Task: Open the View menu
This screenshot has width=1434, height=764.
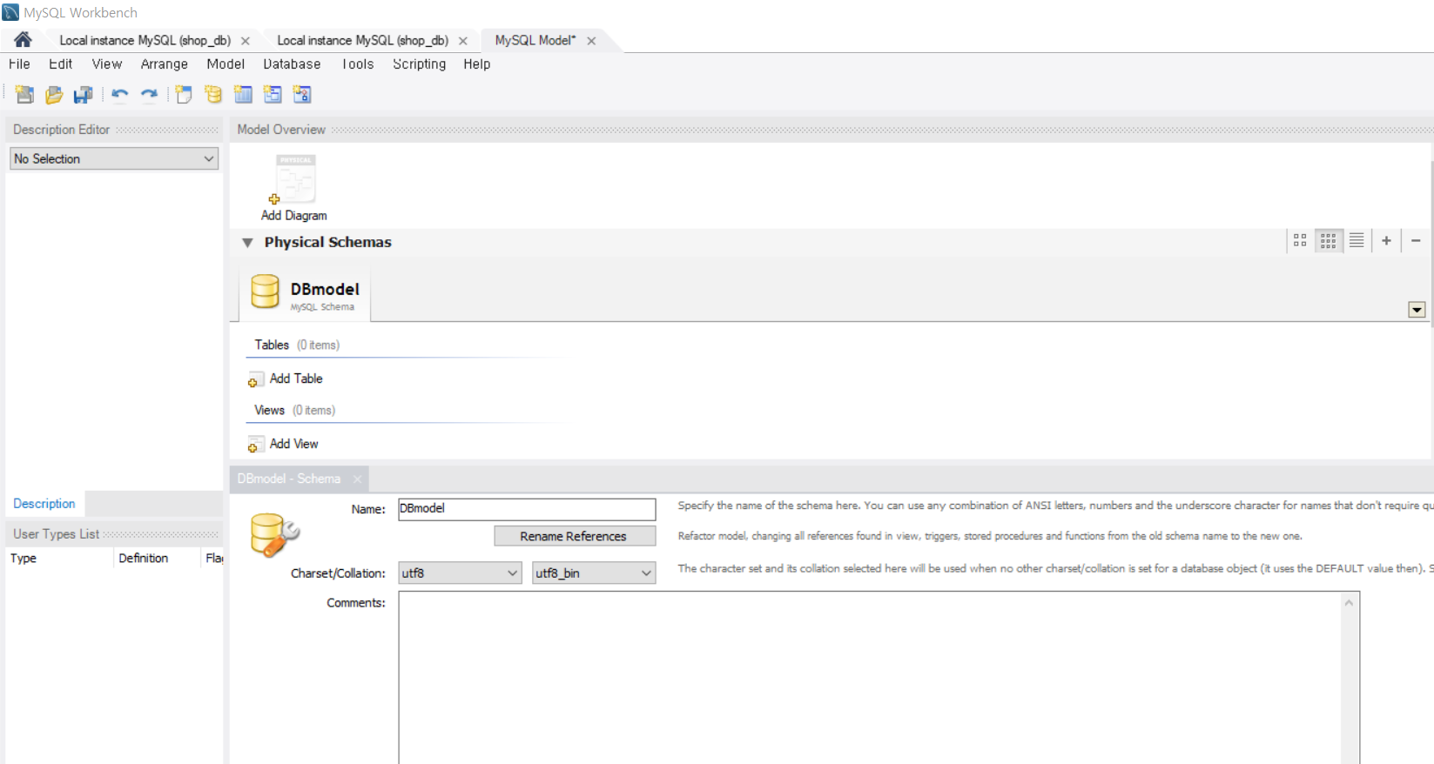Action: click(x=107, y=64)
